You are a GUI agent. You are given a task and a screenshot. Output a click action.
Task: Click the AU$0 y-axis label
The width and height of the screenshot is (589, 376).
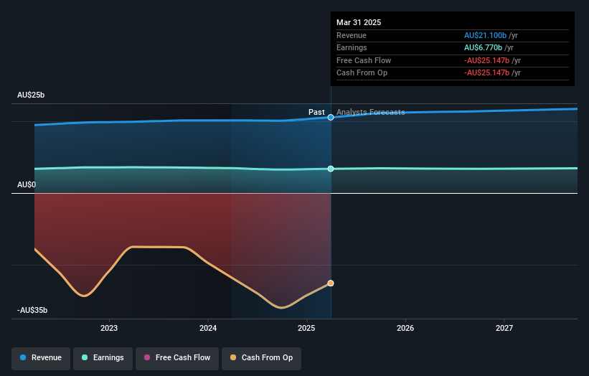pos(27,185)
